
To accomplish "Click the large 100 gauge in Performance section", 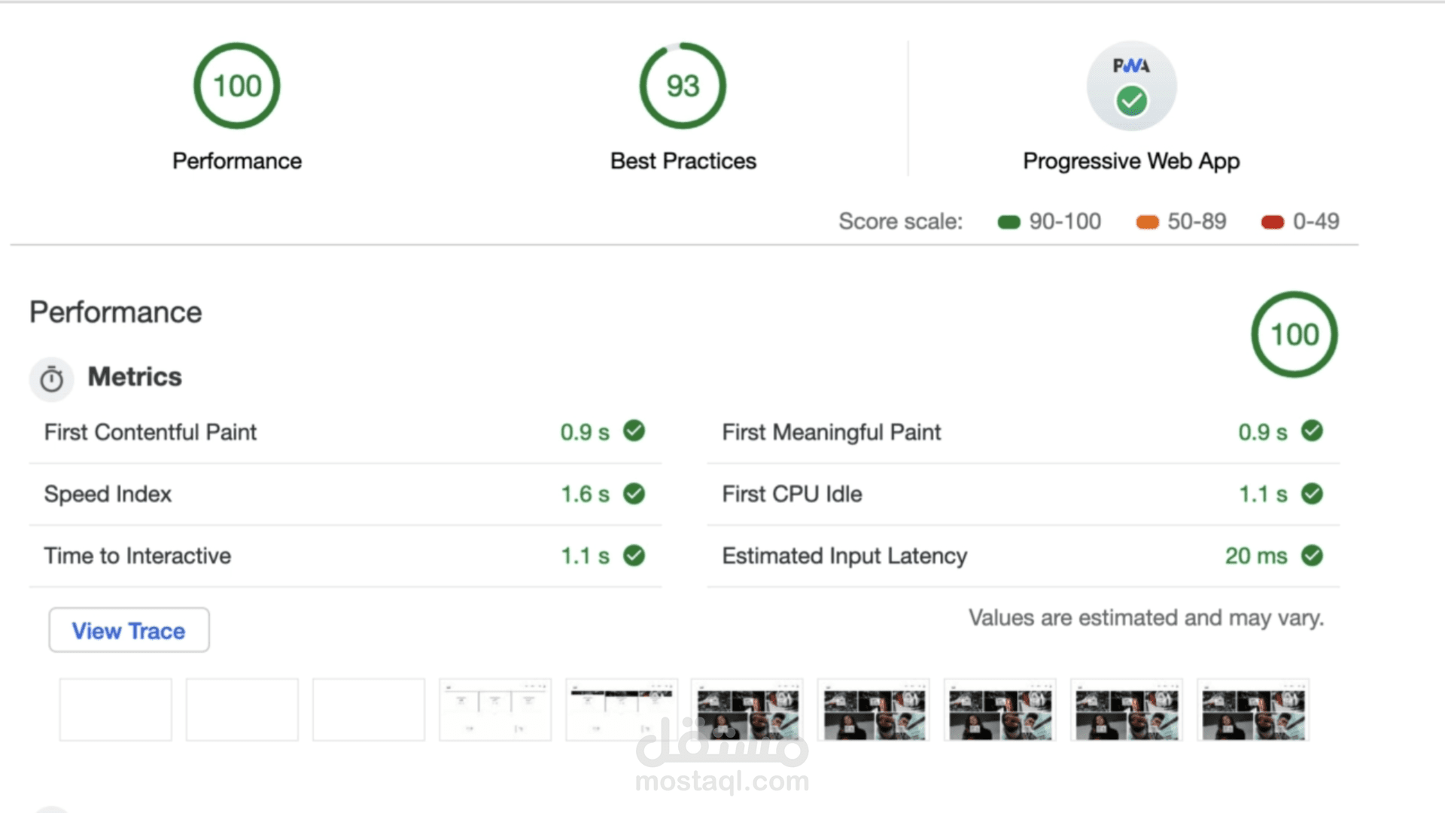I will click(x=1294, y=334).
